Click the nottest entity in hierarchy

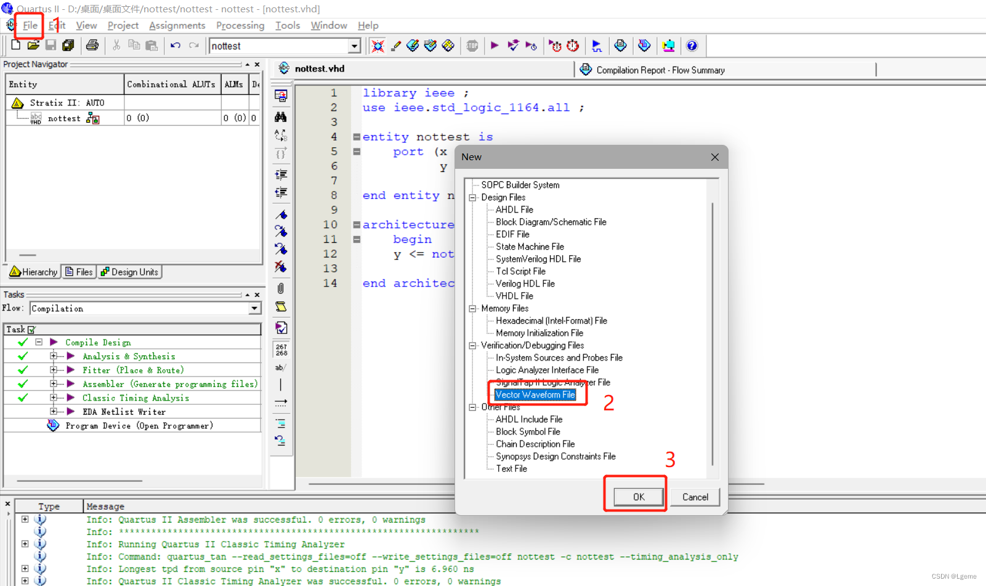point(64,118)
